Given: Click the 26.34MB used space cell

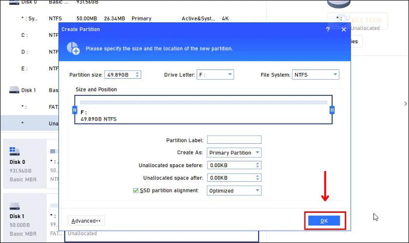Looking at the screenshot, I should click(x=114, y=18).
